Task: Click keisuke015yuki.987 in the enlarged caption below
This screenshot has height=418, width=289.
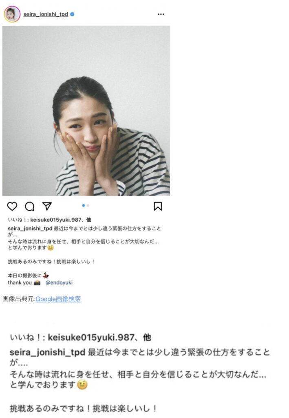Action: 91,338
